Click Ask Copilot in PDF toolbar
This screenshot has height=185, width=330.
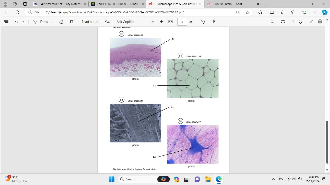pyautogui.click(x=125, y=22)
